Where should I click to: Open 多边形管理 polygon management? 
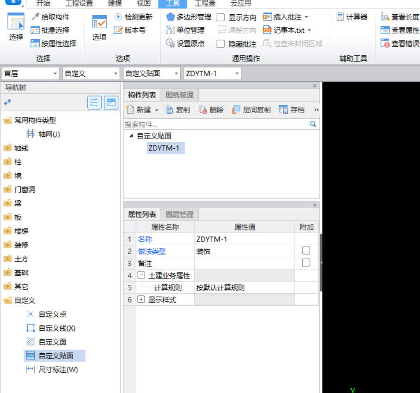189,17
